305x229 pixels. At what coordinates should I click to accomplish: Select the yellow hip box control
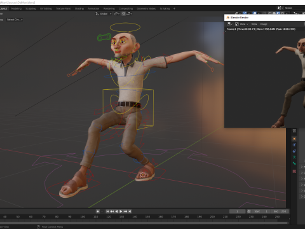pos(128,109)
